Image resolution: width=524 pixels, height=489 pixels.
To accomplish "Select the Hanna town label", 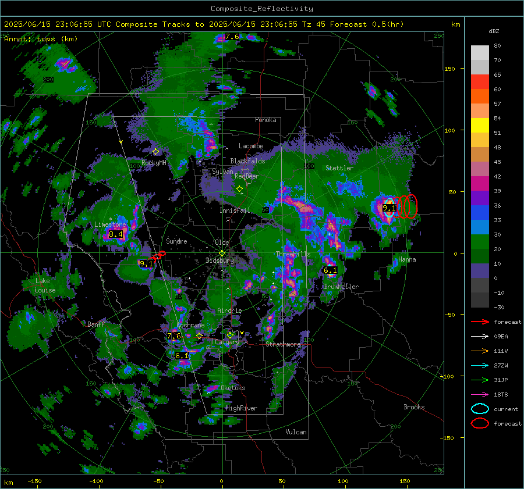I will click(407, 259).
